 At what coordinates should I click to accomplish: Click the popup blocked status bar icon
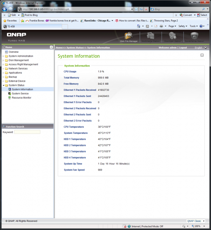point(125,226)
